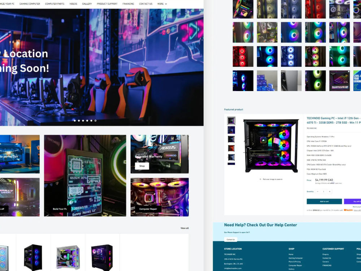Open the 'to perfection' monitor promo tile

click(x=20, y=154)
